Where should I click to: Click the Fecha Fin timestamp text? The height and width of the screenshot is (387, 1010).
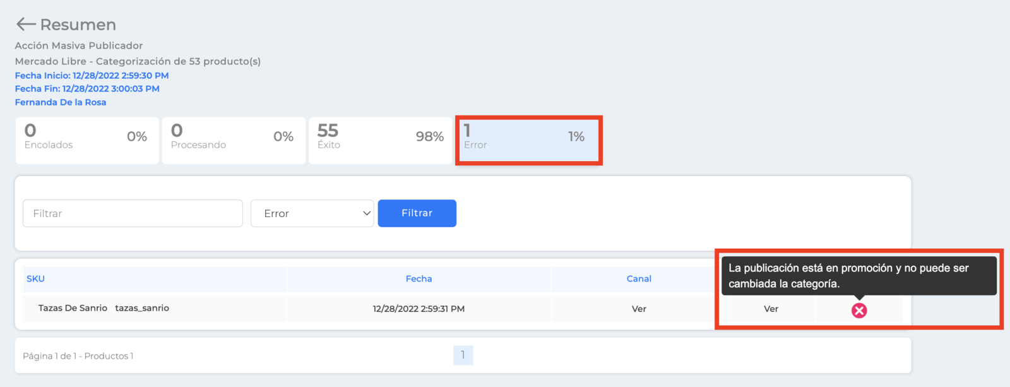pyautogui.click(x=87, y=88)
